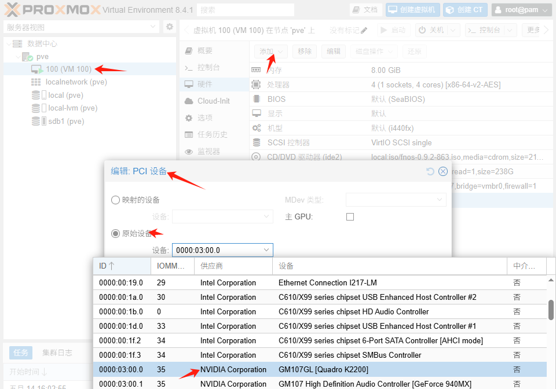Select the mapped device radio button

(x=115, y=200)
